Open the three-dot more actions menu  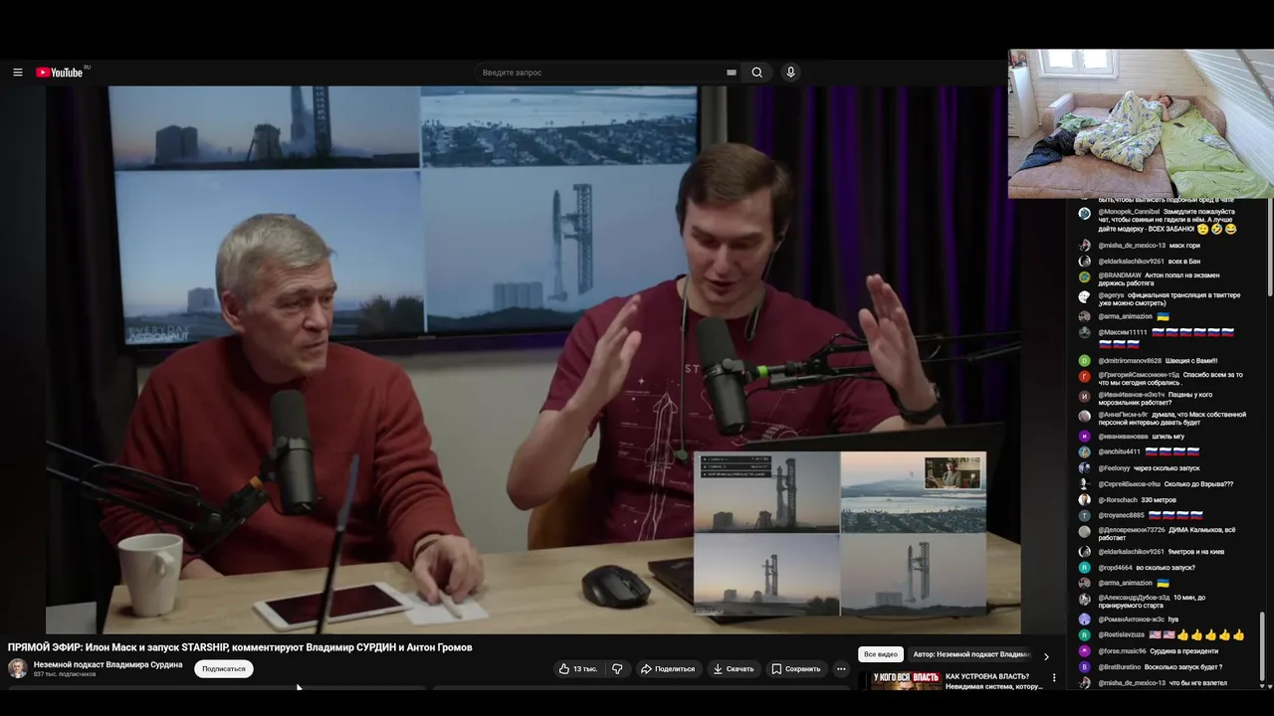(841, 669)
